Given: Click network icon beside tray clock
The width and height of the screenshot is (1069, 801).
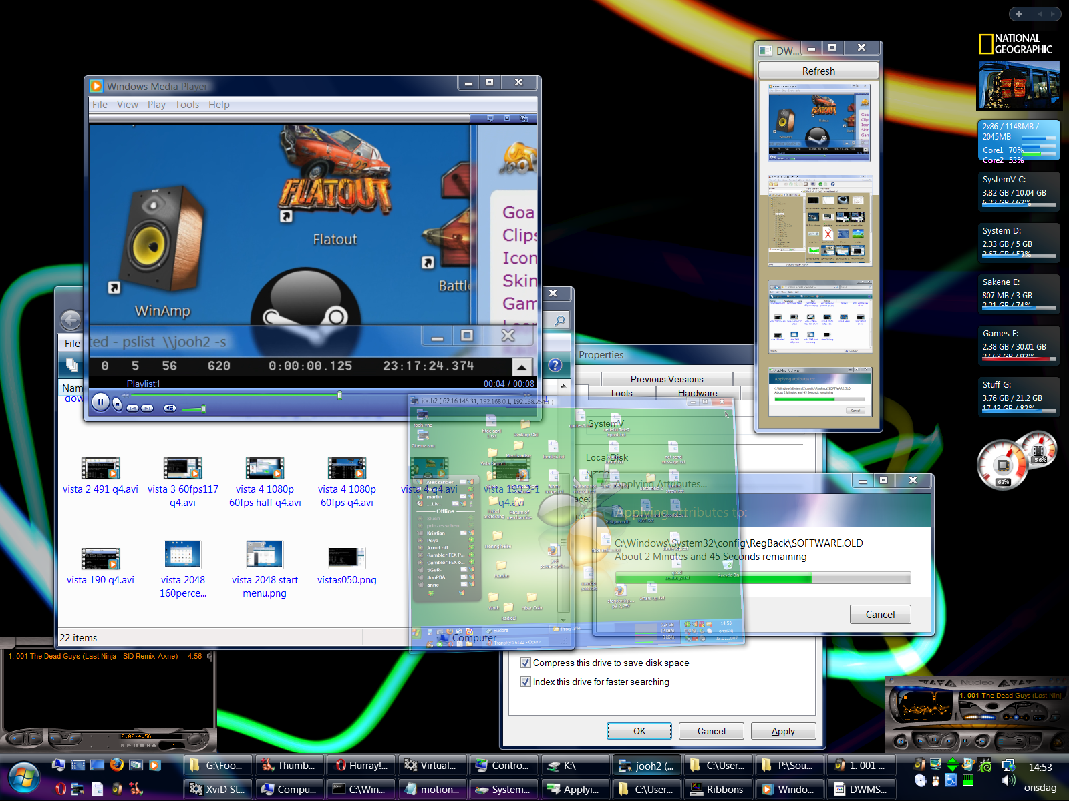Looking at the screenshot, I should point(1008,765).
